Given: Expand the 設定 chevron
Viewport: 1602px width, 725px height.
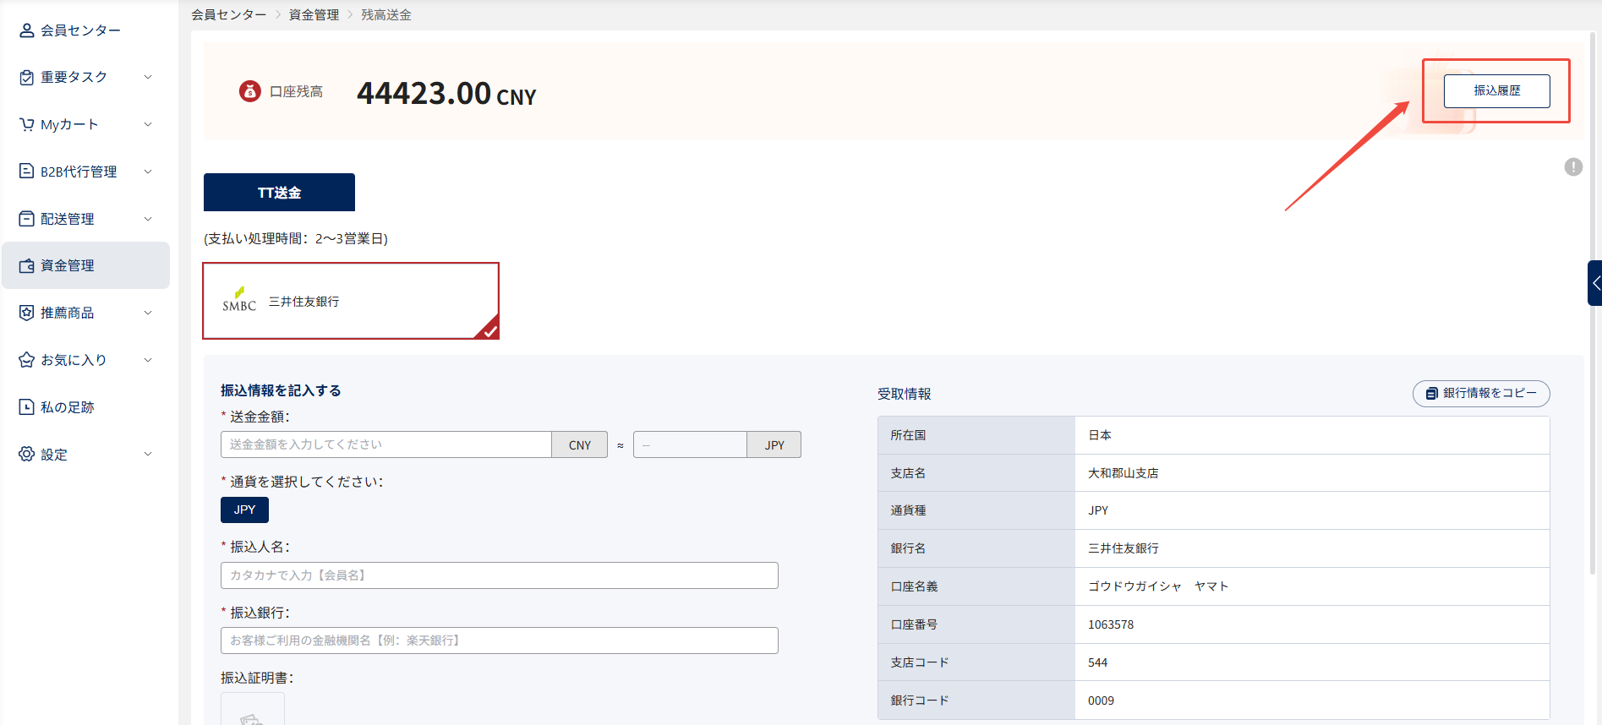Looking at the screenshot, I should tap(148, 455).
